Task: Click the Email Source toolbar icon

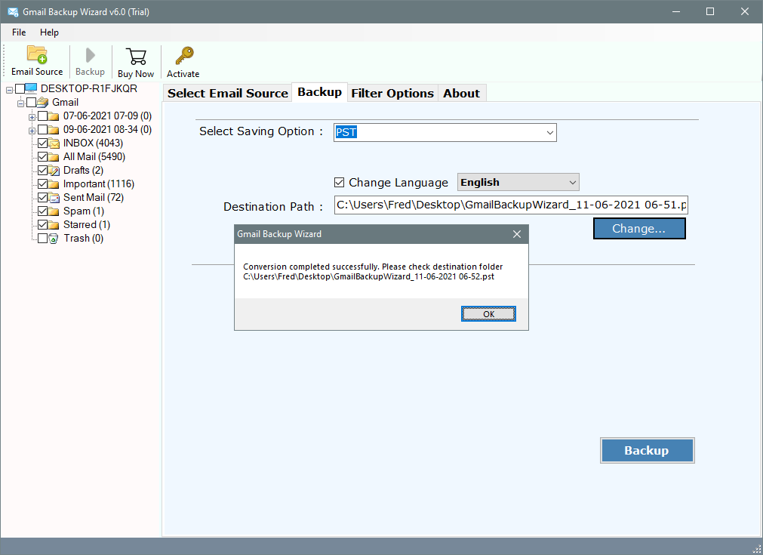Action: [37, 54]
